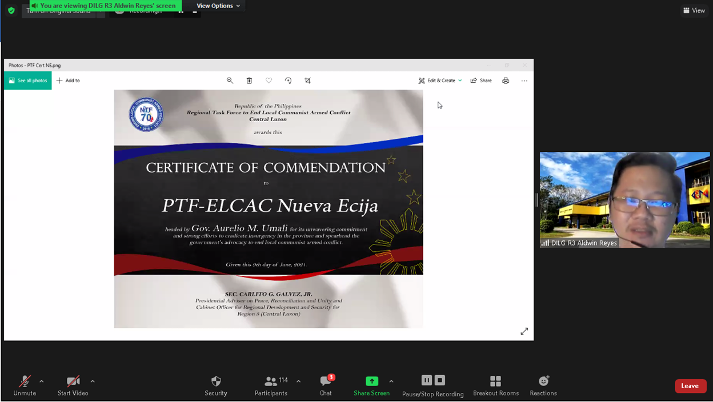Expand the Edit & Create dropdown

point(440,81)
